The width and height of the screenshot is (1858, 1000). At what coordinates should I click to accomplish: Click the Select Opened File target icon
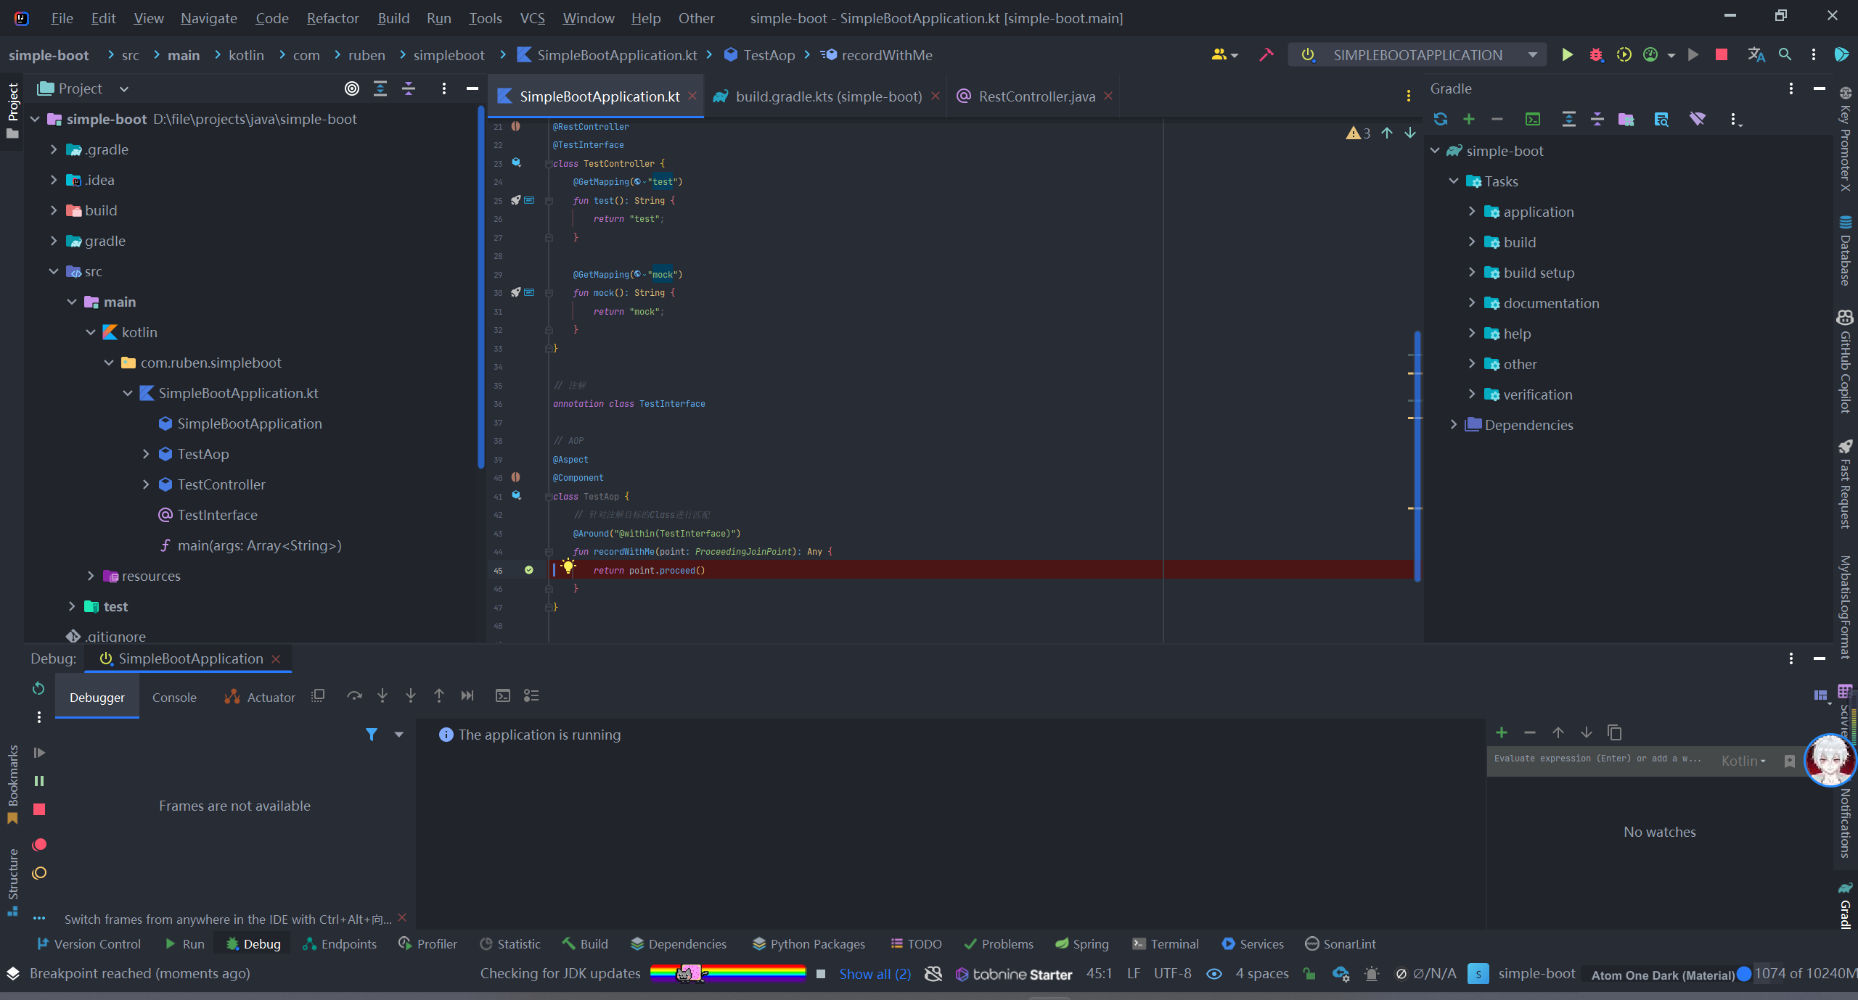[352, 88]
